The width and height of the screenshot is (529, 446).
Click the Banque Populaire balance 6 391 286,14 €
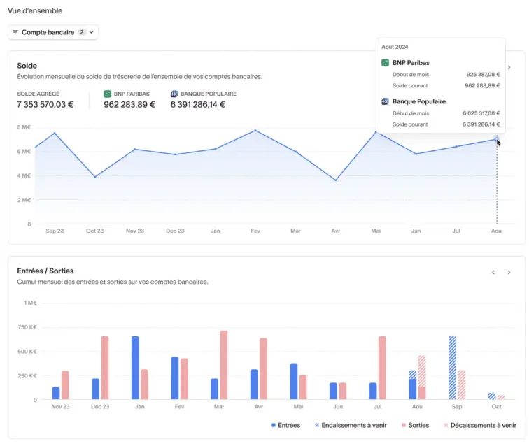point(198,105)
